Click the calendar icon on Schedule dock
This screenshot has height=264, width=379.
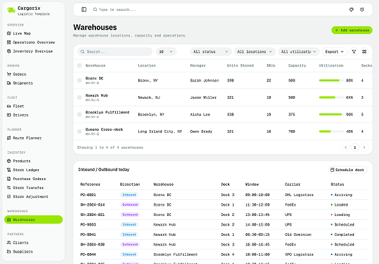332,170
